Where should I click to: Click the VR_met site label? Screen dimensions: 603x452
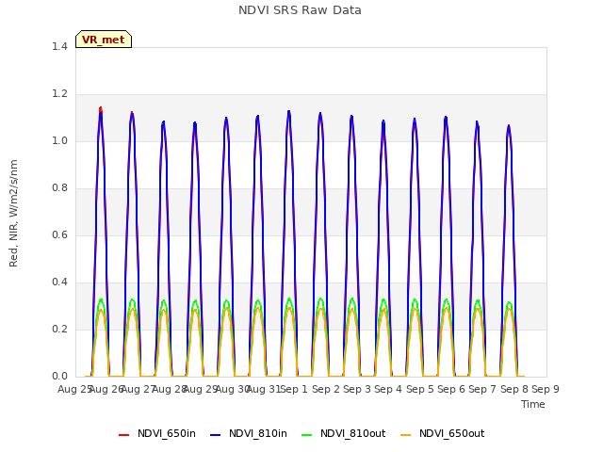click(104, 40)
